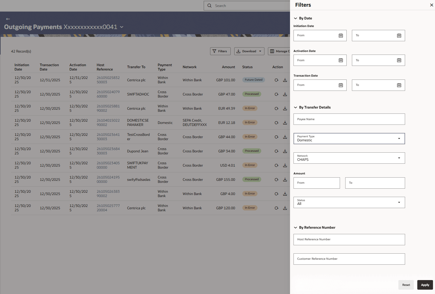Download the Dupond Jean payment receipt
The height and width of the screenshot is (294, 435).
point(285,151)
